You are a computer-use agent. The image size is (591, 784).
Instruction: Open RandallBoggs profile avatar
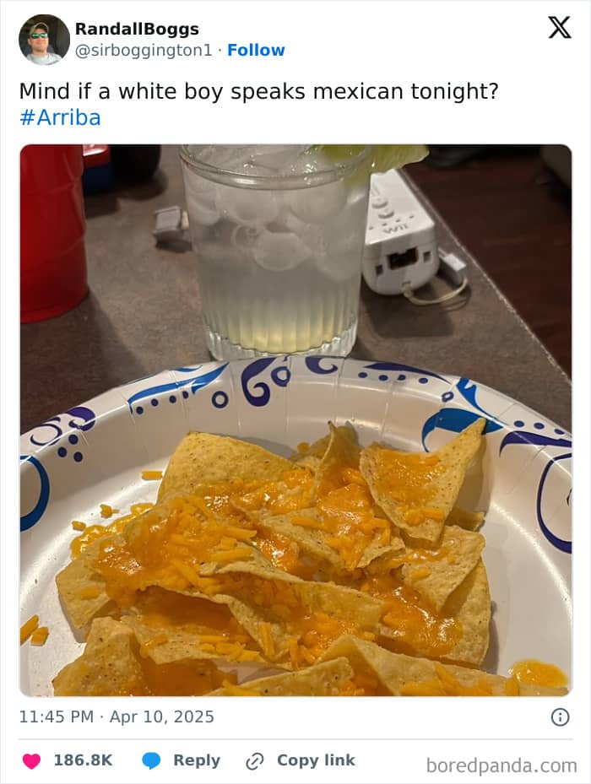44,40
